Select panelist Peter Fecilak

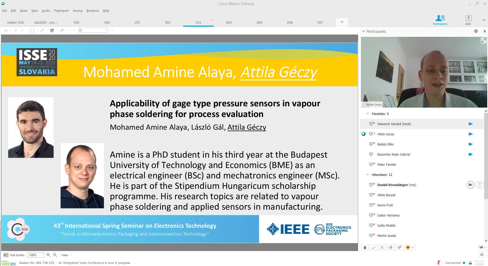coord(422,164)
